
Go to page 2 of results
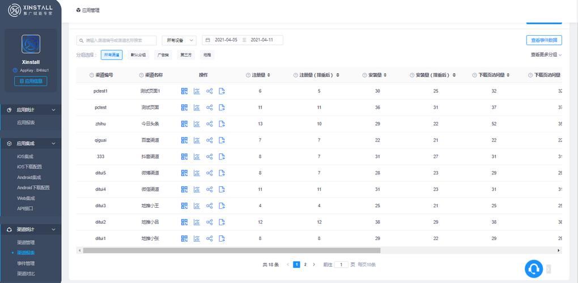click(305, 264)
